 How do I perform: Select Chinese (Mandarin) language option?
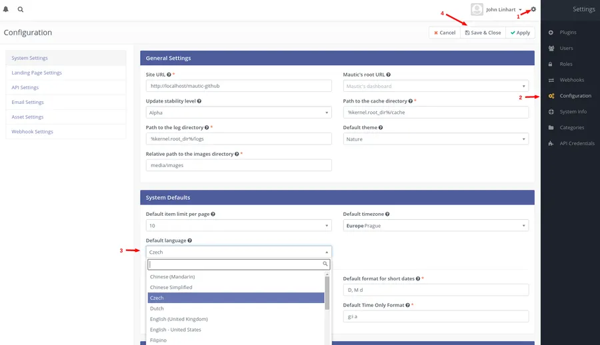[x=236, y=276]
